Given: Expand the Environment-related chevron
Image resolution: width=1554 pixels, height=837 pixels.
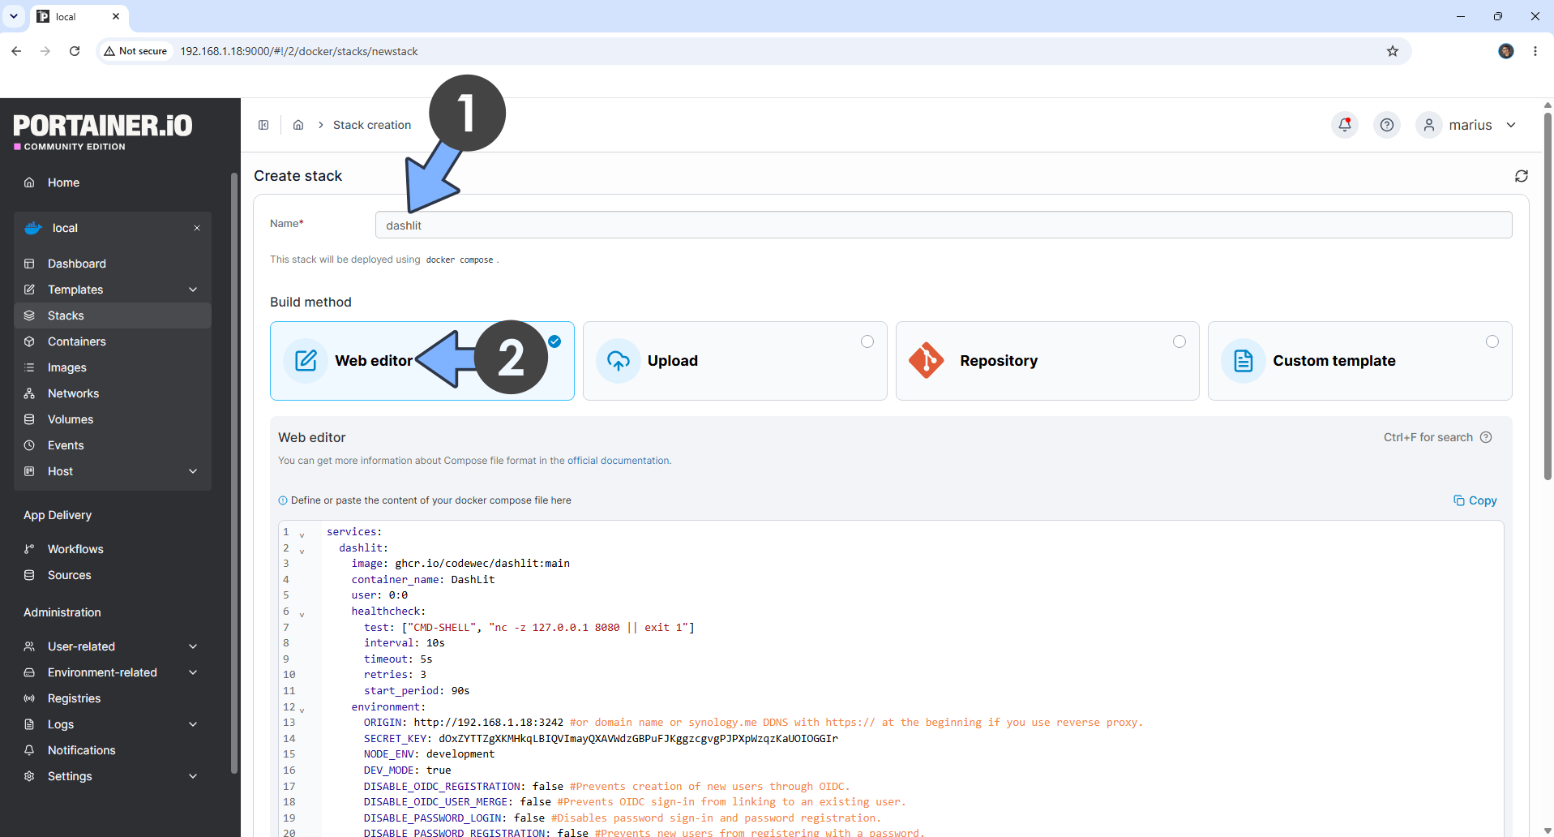Looking at the screenshot, I should (x=193, y=672).
